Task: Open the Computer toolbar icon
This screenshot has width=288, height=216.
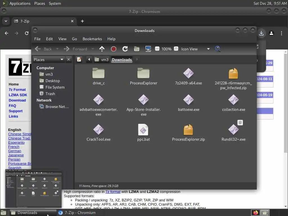Action: coord(148,49)
